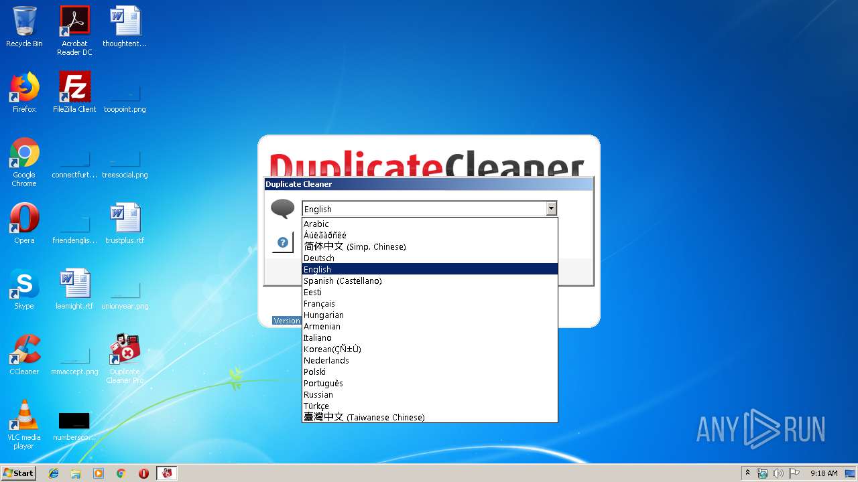Select Russian language option
Viewport: 858px width, 482px height.
point(430,394)
